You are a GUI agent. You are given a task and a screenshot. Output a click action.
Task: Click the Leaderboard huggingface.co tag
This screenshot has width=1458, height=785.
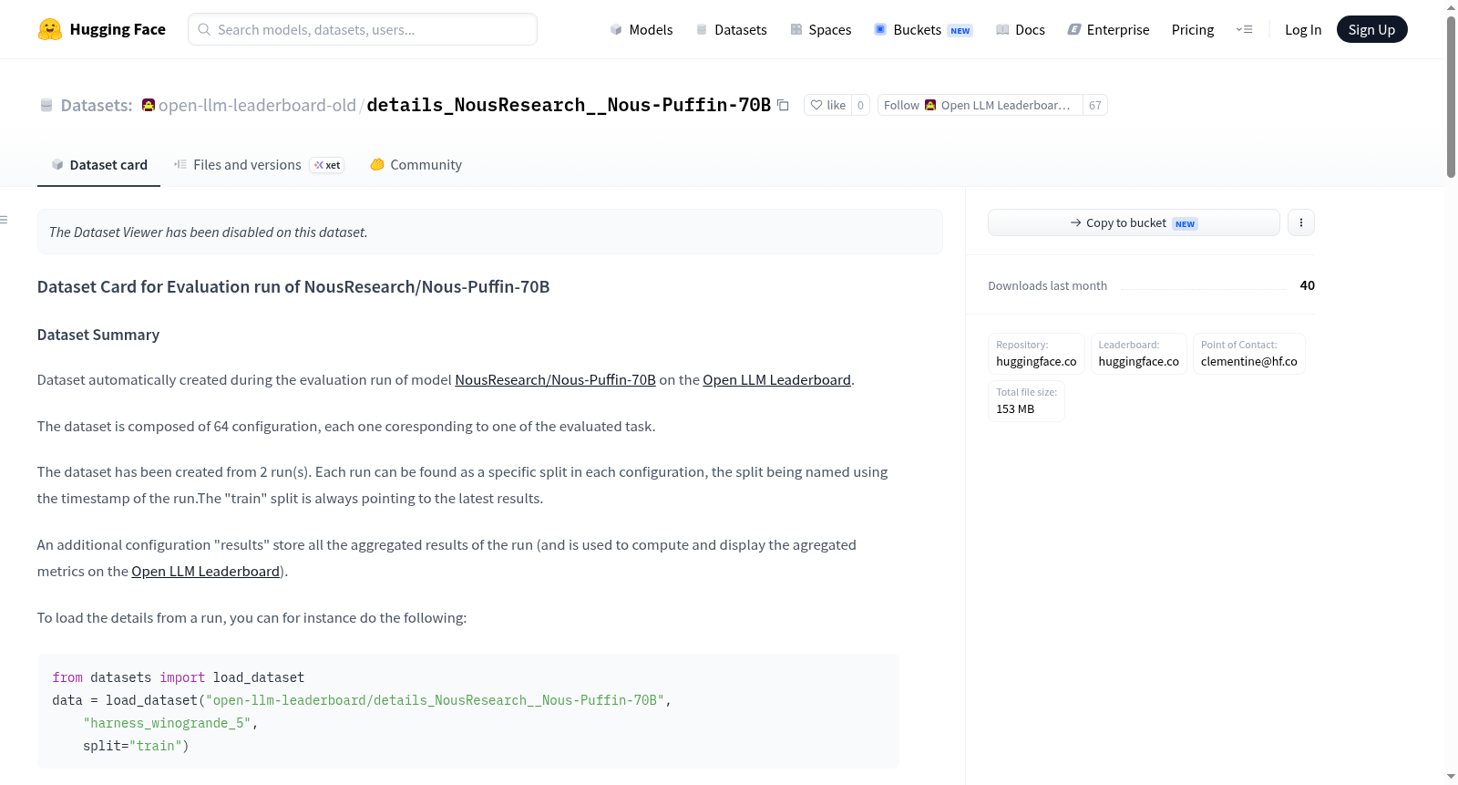pos(1138,354)
